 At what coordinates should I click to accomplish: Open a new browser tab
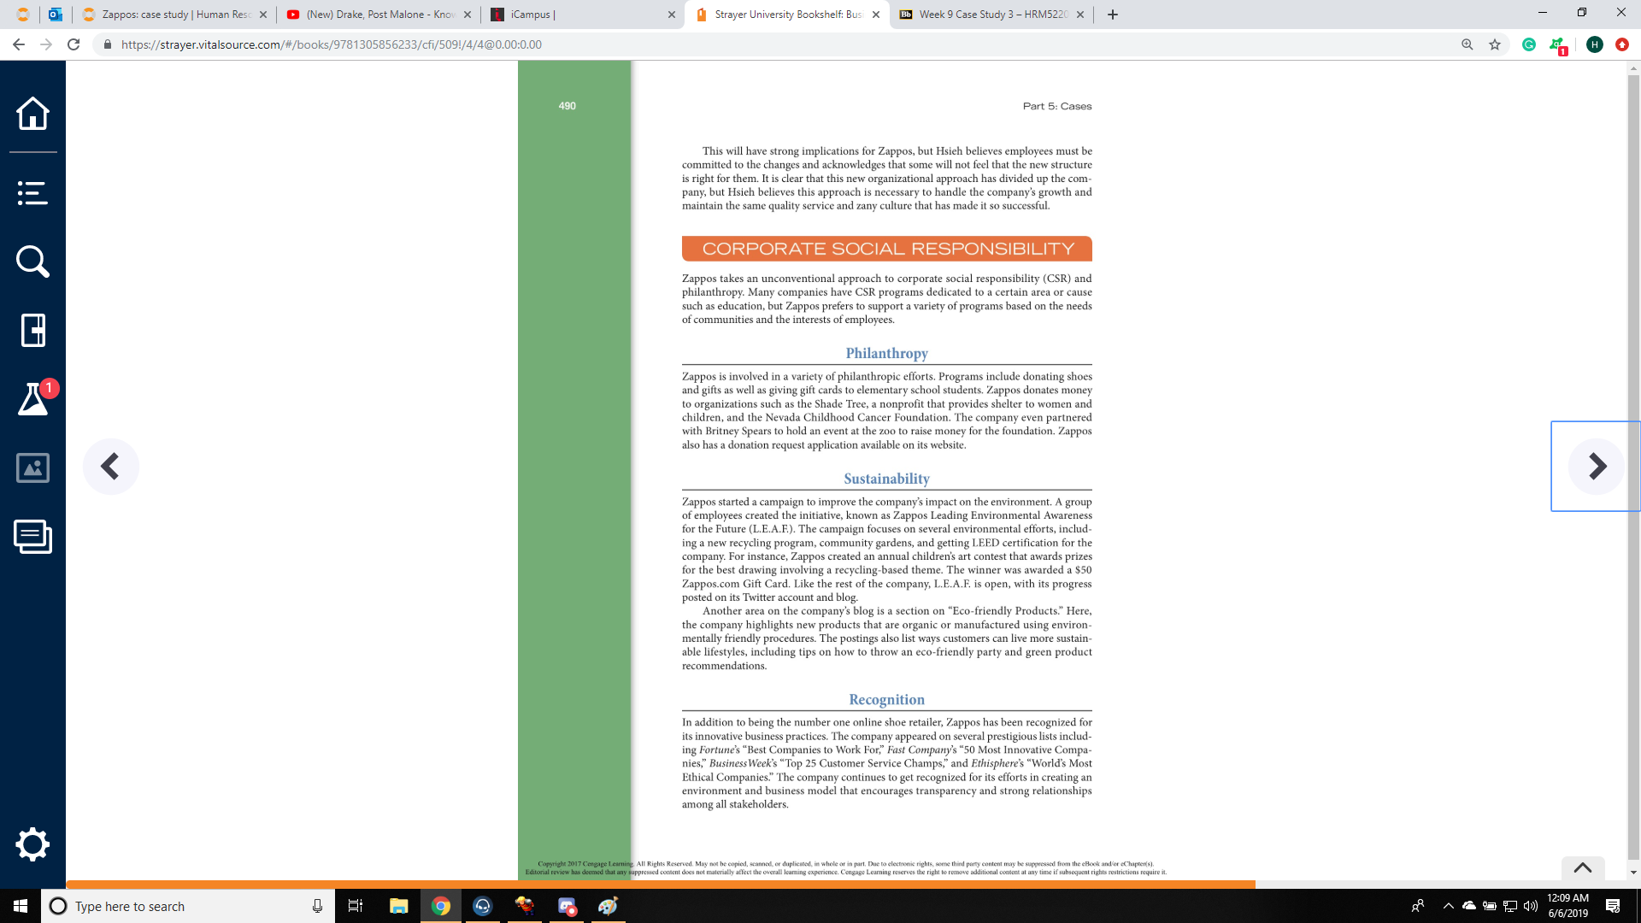pos(1112,15)
